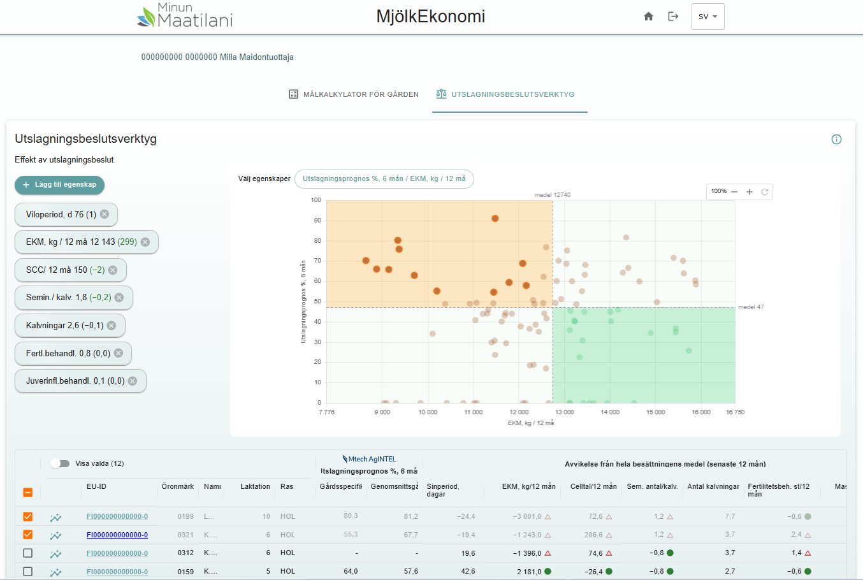The width and height of the screenshot is (863, 580).
Task: Open trend chart icon for cow 0199
Action: [56, 518]
